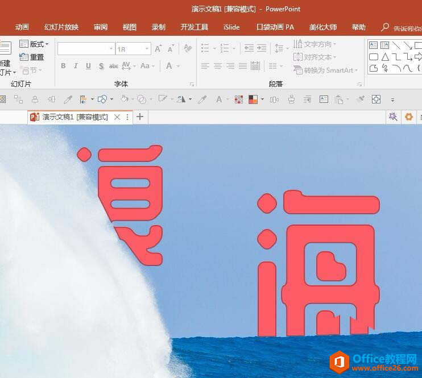Click the bullets list icon
Viewport: 422px width, 378px height.
[x=205, y=48]
